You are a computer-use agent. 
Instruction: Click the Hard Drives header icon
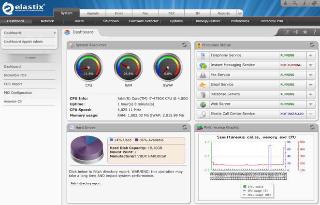pos(72,128)
